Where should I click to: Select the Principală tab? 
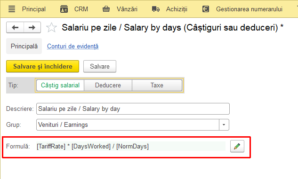(x=24, y=46)
